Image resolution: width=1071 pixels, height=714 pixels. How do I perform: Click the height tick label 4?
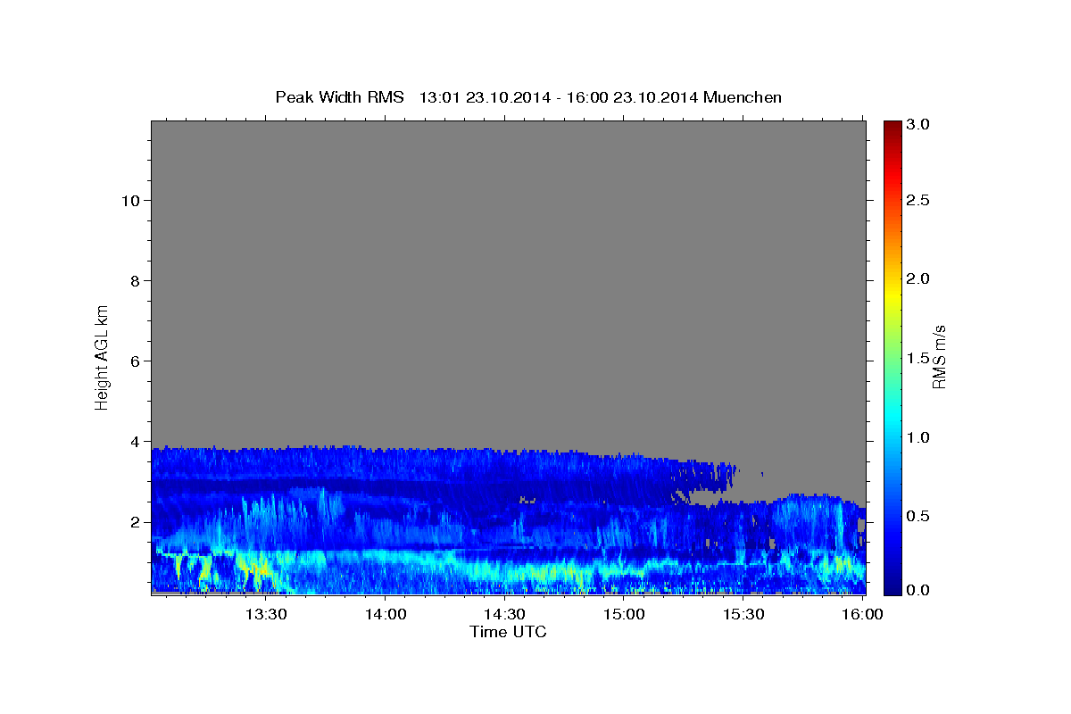coord(136,442)
